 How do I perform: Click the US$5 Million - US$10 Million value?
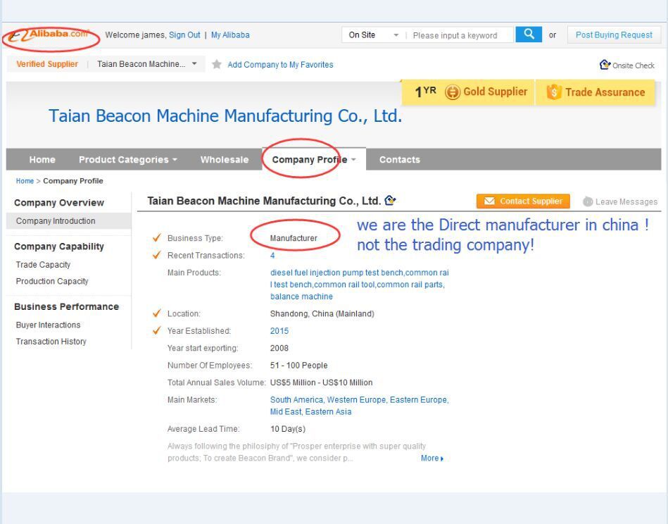pos(321,382)
